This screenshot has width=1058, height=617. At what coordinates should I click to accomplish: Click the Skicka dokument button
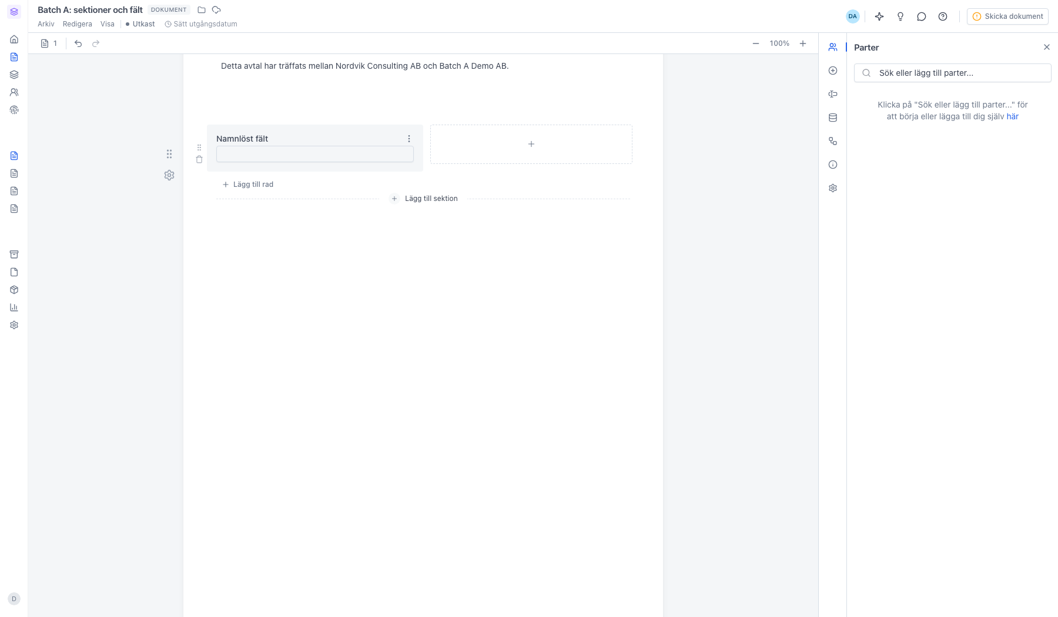1007,16
